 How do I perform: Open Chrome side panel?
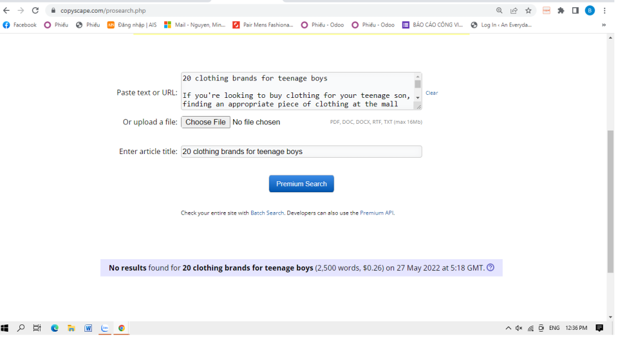tap(575, 10)
